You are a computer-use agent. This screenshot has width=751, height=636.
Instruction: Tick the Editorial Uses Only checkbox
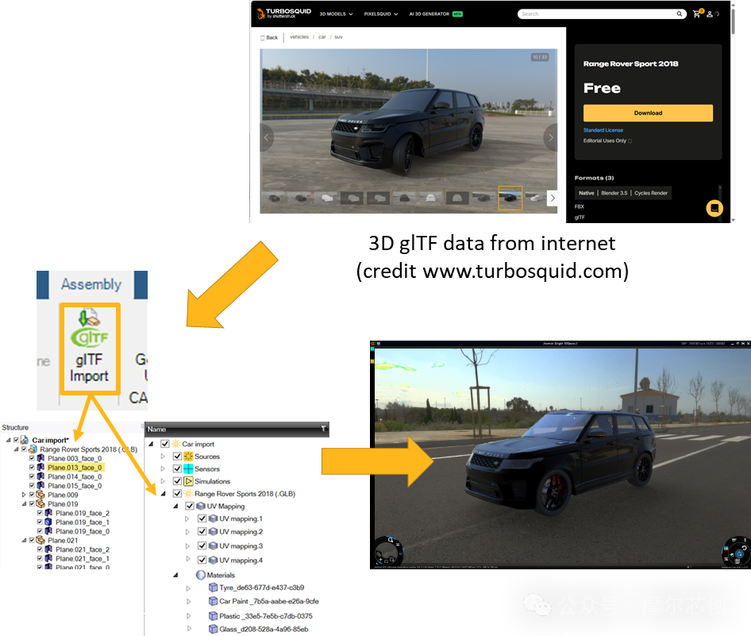(x=630, y=141)
